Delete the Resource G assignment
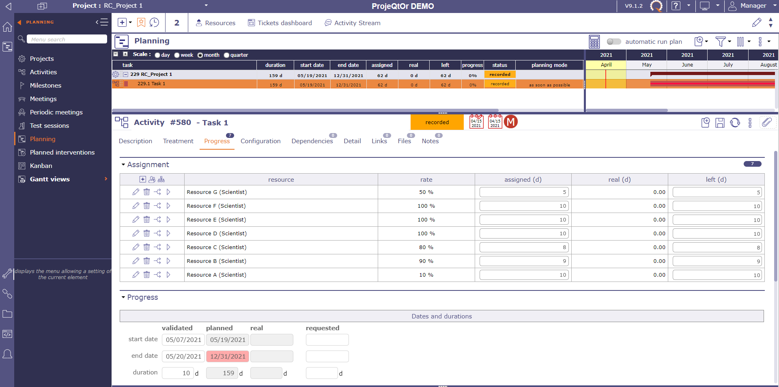Image resolution: width=779 pixels, height=387 pixels. 146,192
